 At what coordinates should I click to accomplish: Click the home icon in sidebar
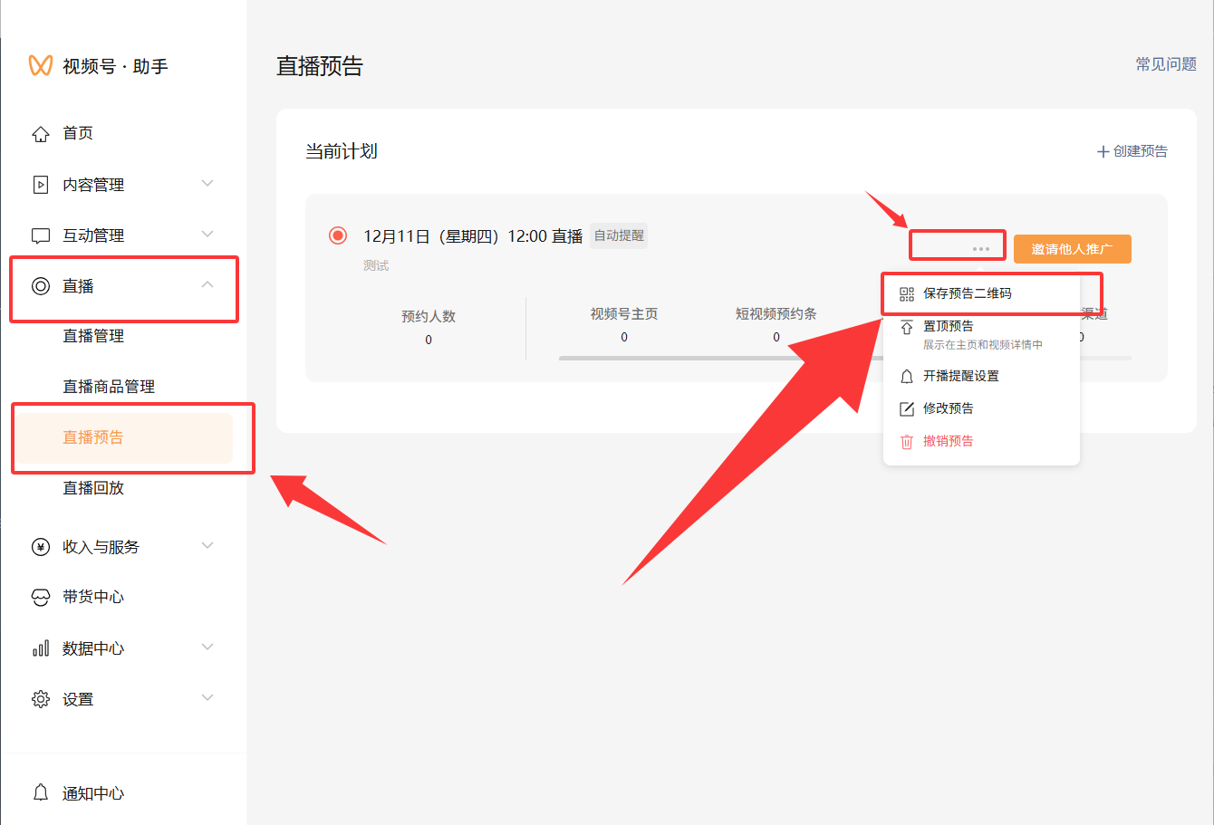41,134
